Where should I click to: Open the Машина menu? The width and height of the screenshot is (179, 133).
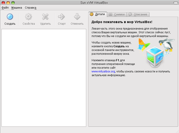(17, 8)
